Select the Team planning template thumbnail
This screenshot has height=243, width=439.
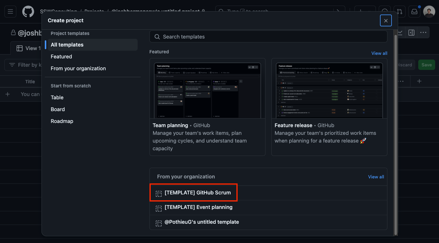(x=207, y=90)
